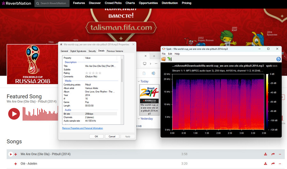Collapse the Today group in Explorer

[139, 81]
